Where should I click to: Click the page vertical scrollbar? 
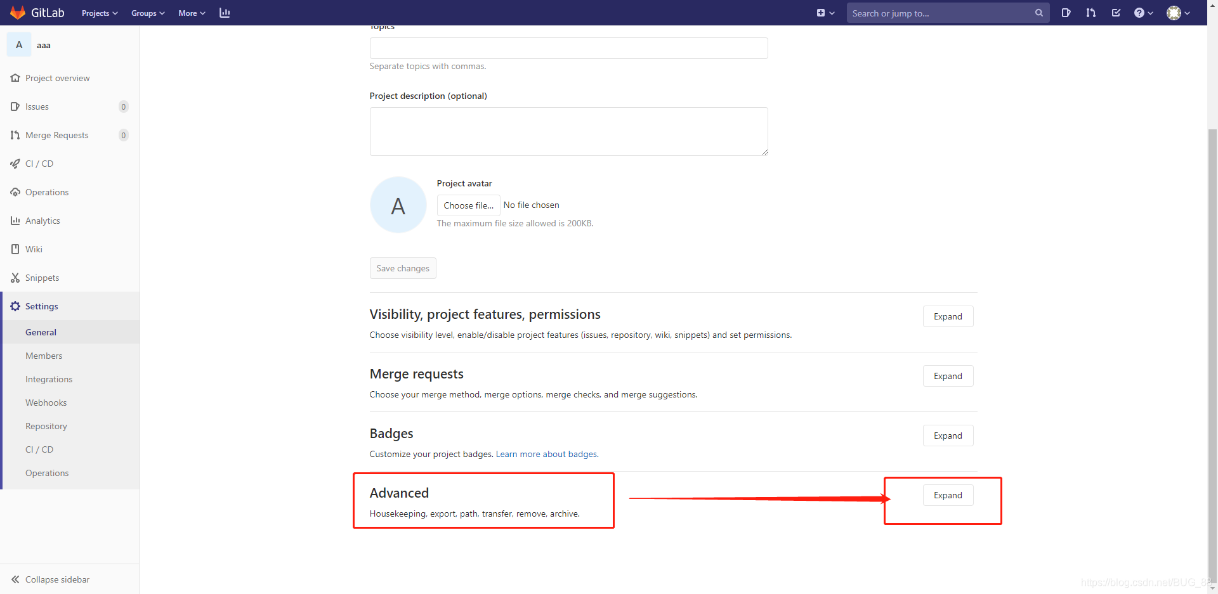click(x=1212, y=355)
